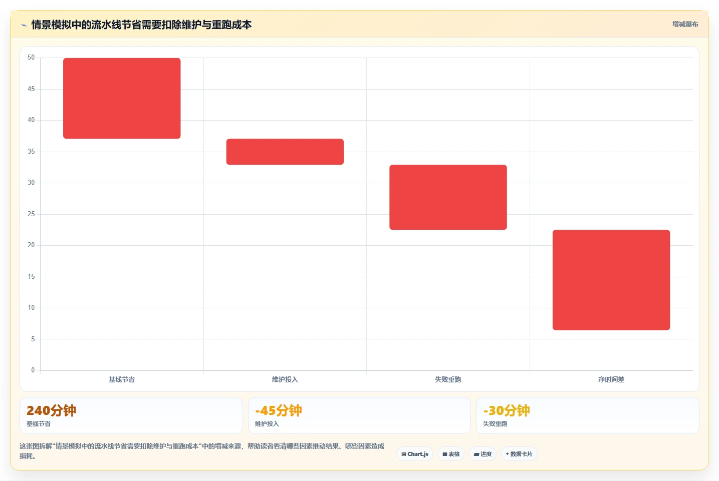The image size is (719, 481).
Task: Open the -30分钟 data card
Action: pos(587,415)
